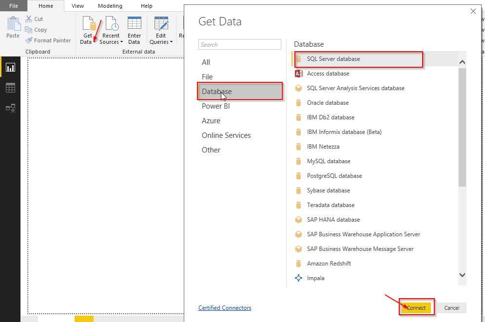
Task: Select SAP Business Warehouse Application Server
Action: click(x=364, y=234)
